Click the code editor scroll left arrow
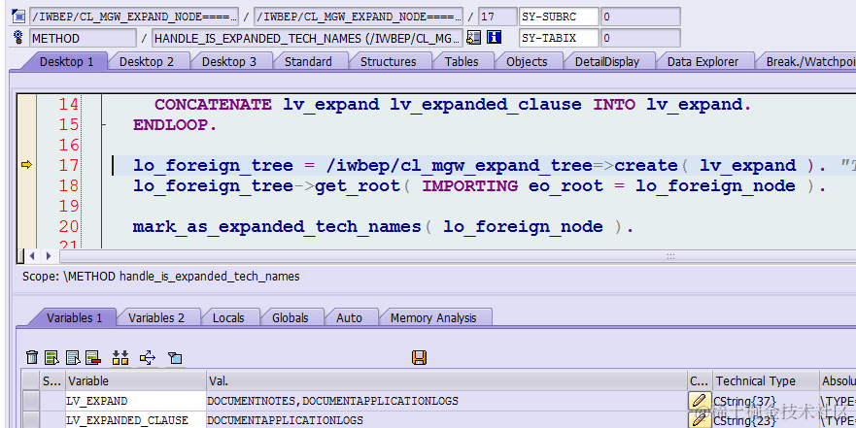The width and height of the screenshot is (856, 428). pos(32,255)
